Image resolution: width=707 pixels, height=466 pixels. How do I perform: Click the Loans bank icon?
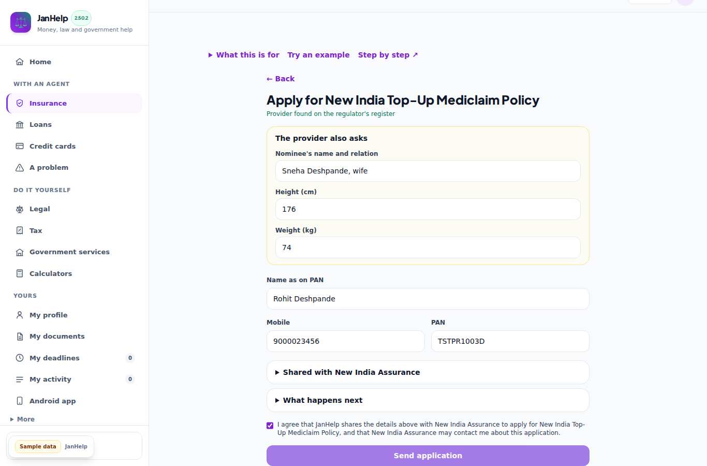pos(20,124)
